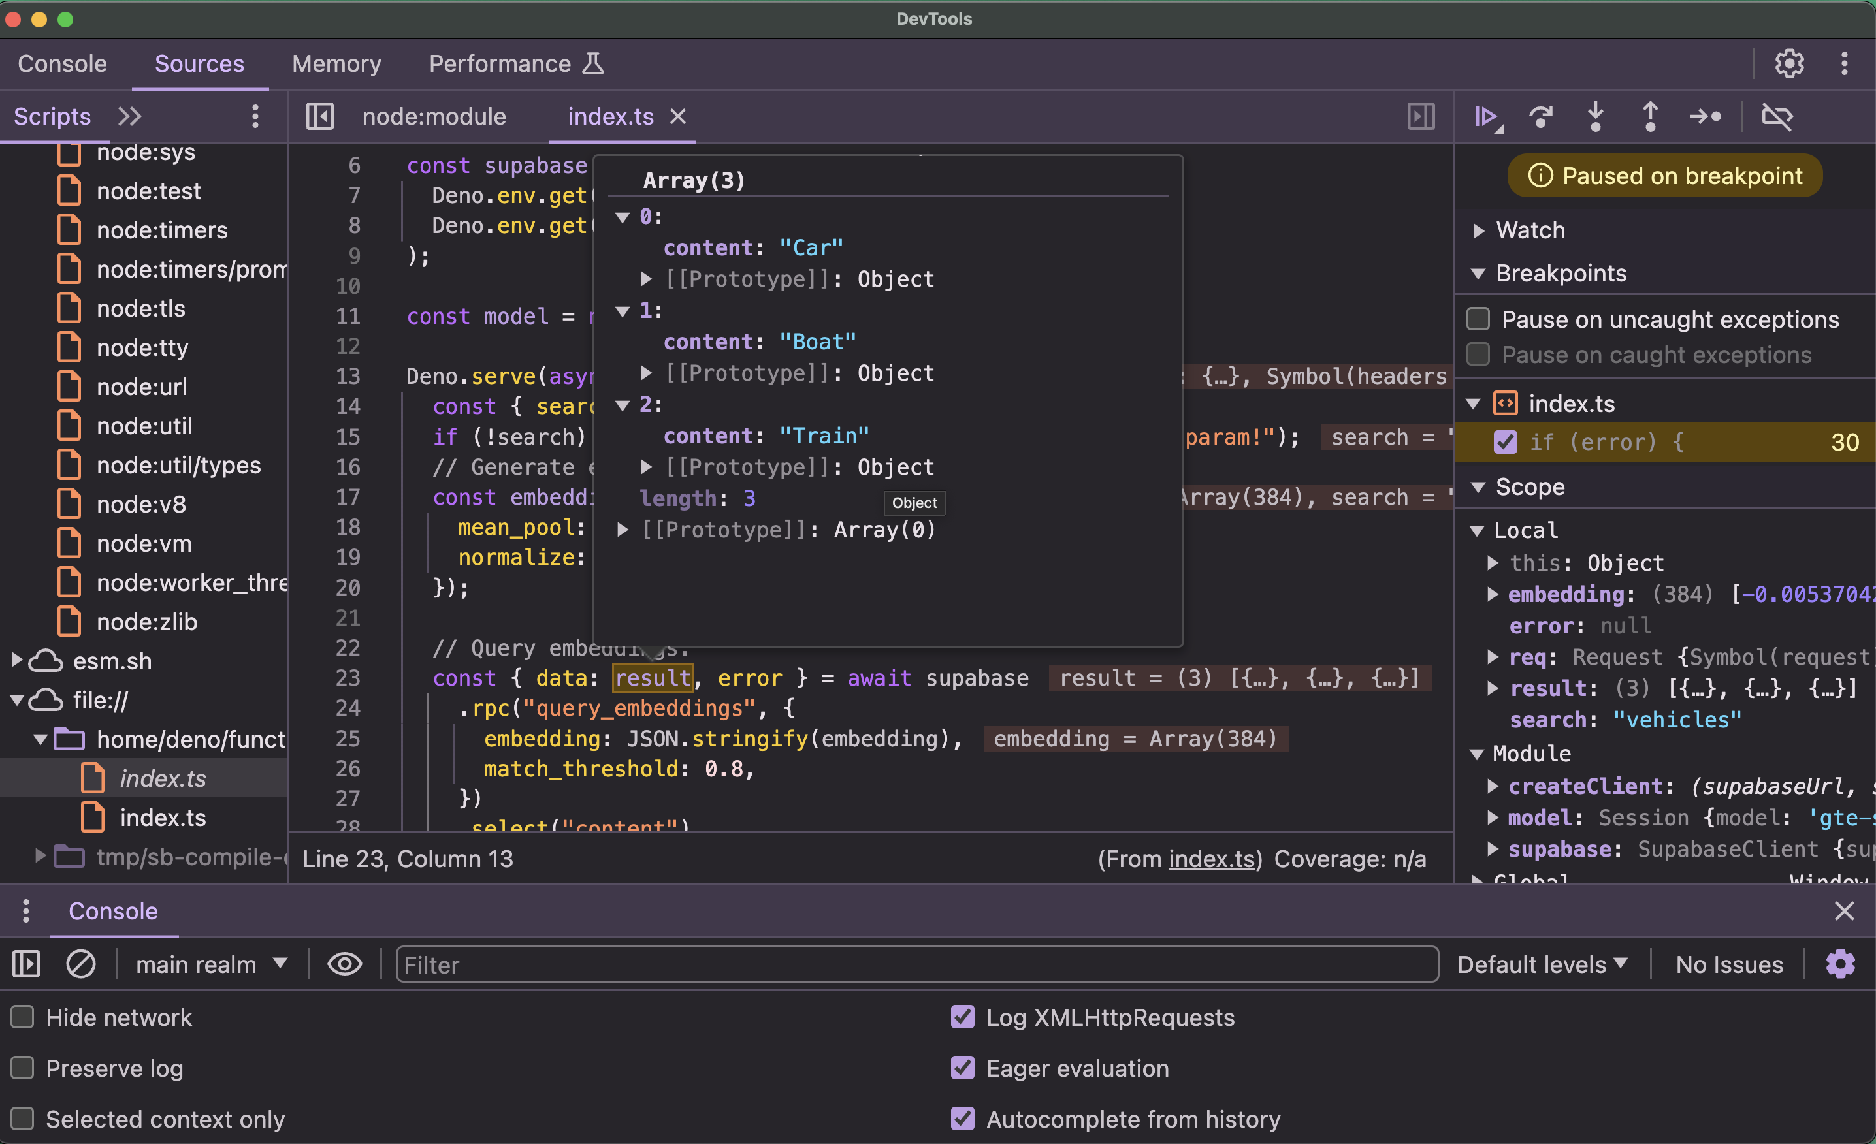Click the Step over next function call icon
Screen dimensions: 1876x1144
pos(1540,116)
